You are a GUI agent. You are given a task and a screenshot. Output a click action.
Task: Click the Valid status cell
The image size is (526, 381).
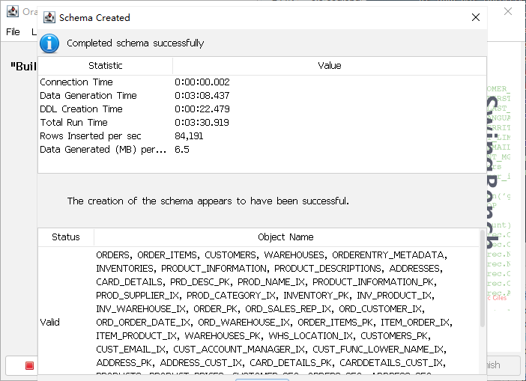[x=50, y=323]
